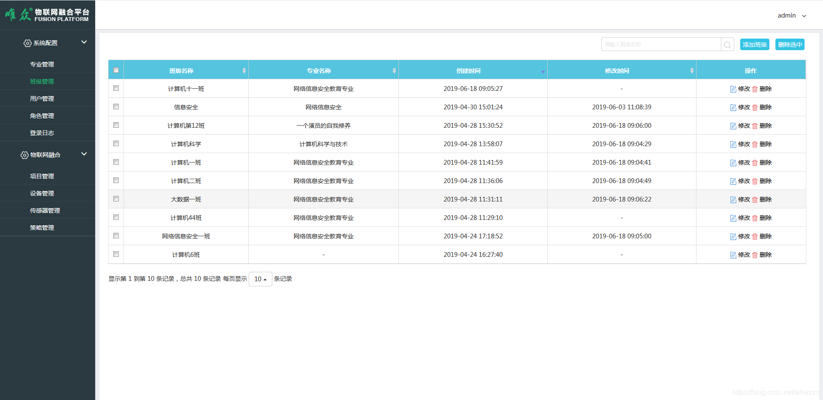Image resolution: width=823 pixels, height=400 pixels.
Task: Focus the class name search field
Action: pyautogui.click(x=661, y=45)
